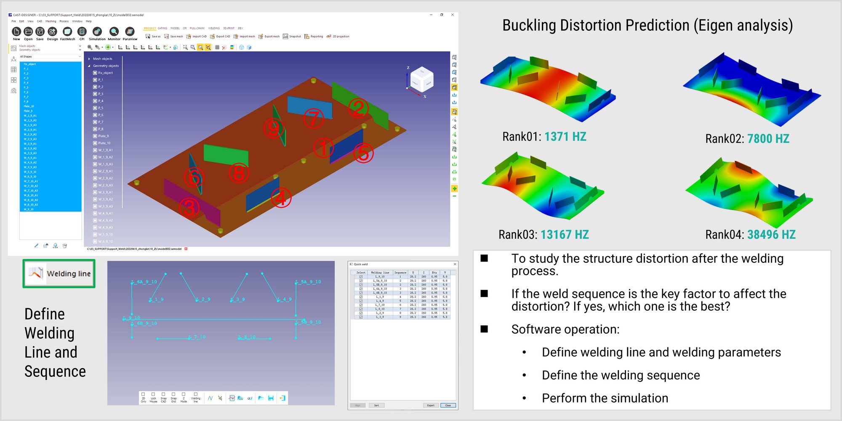Expand the Mesh objects tree node
This screenshot has width=842, height=421.
[89, 59]
